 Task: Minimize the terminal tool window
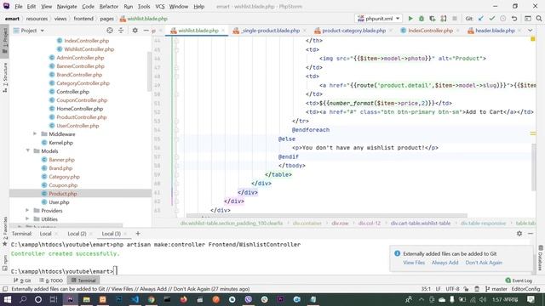(x=531, y=234)
